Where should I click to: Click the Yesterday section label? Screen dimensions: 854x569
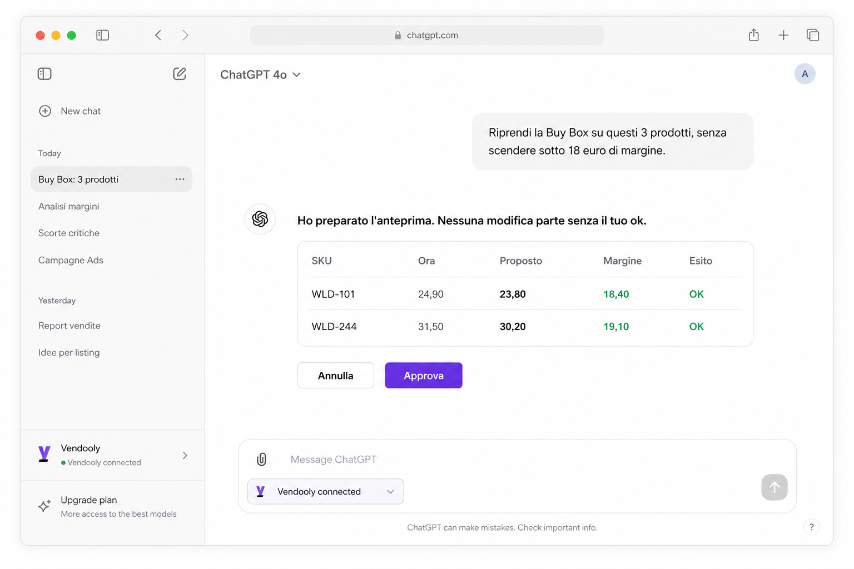(x=57, y=301)
